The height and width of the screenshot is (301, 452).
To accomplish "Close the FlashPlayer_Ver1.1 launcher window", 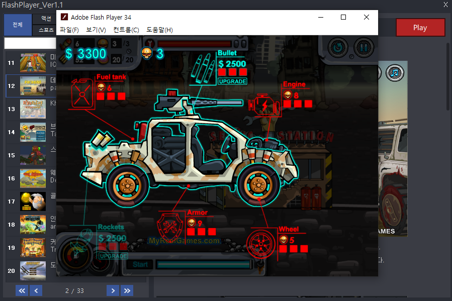I will pos(445,5).
